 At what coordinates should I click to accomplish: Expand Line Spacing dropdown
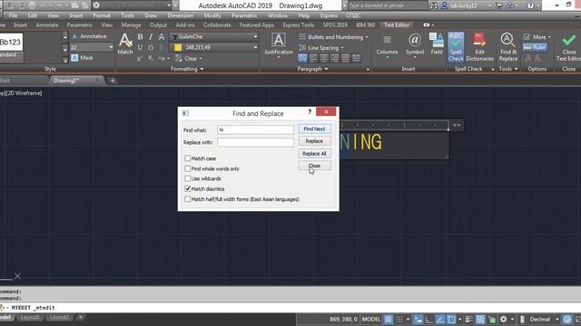pyautogui.click(x=342, y=48)
